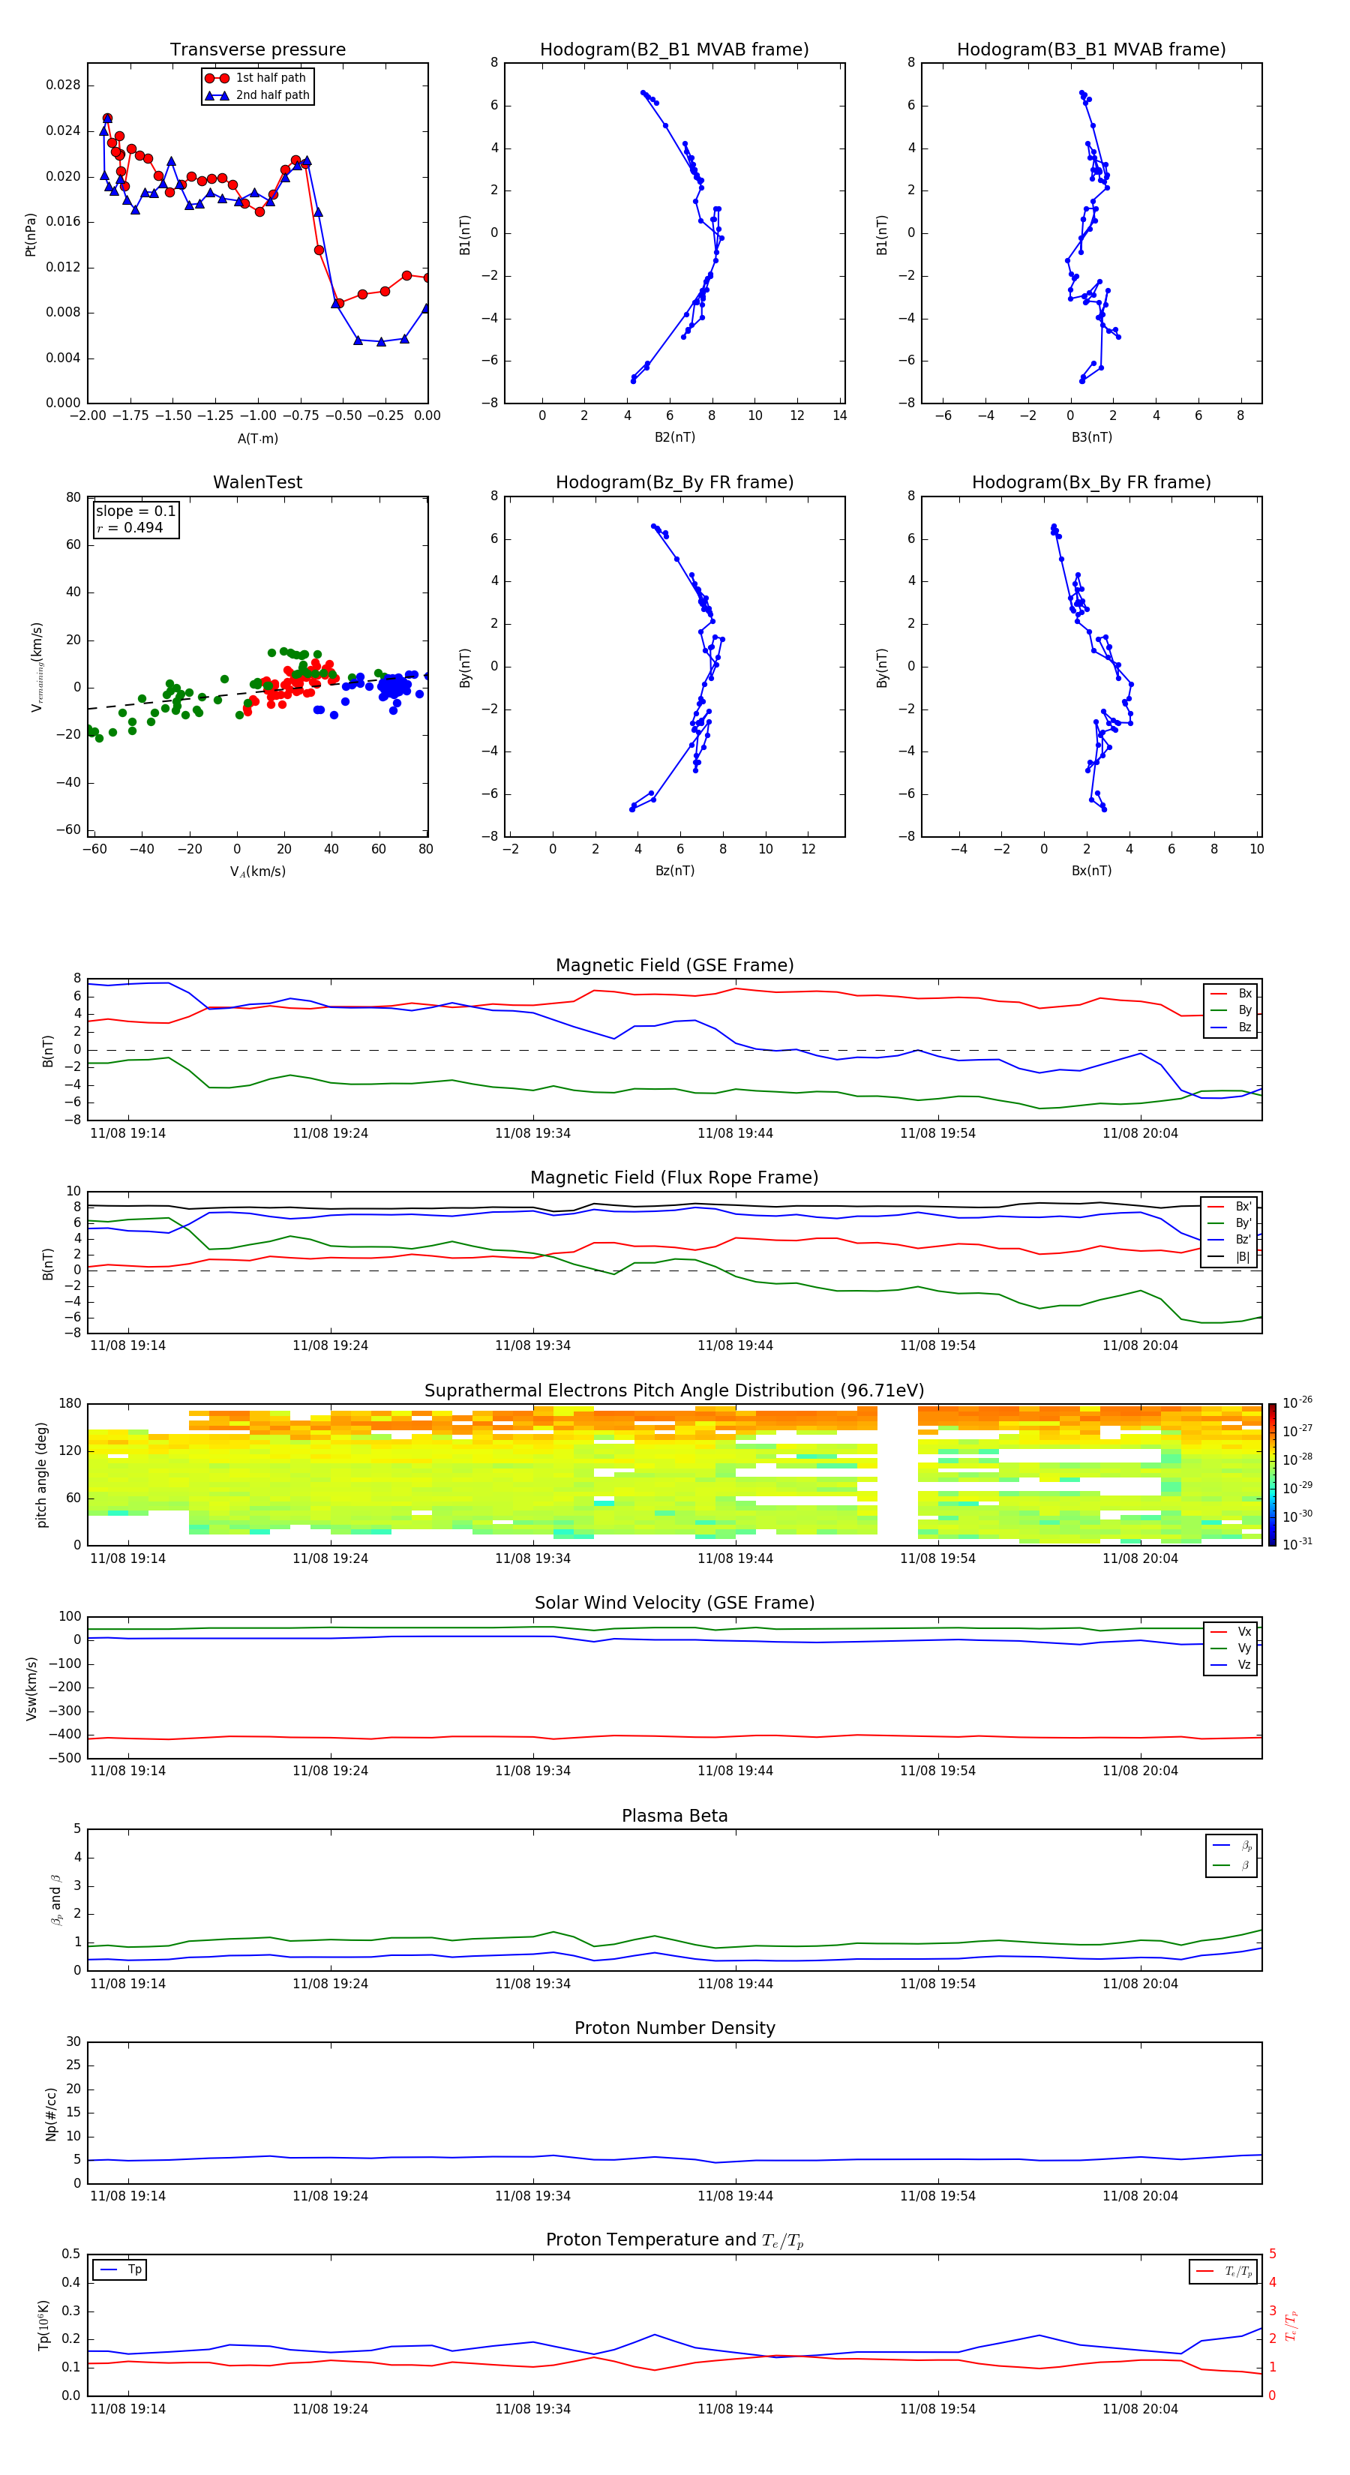Click the 0.028 tick on Transverse pressure axis
This screenshot has width=1350, height=2475.
pos(64,85)
